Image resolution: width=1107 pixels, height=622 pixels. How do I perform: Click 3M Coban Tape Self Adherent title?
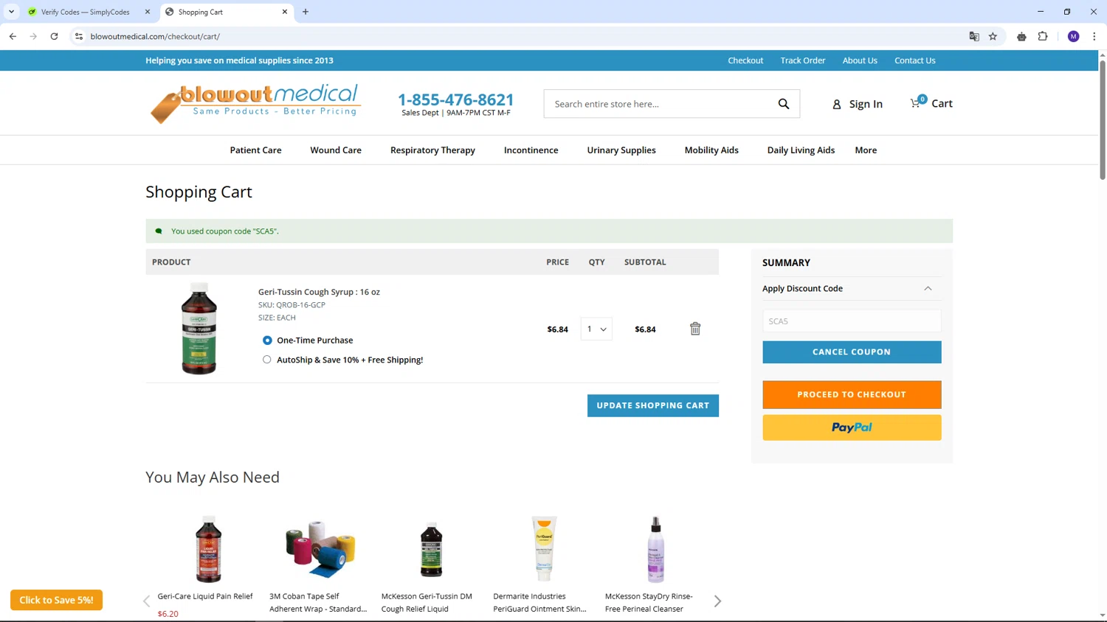tap(318, 603)
